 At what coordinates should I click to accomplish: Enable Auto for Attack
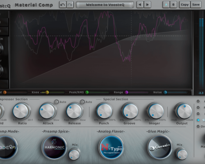(x=56, y=102)
